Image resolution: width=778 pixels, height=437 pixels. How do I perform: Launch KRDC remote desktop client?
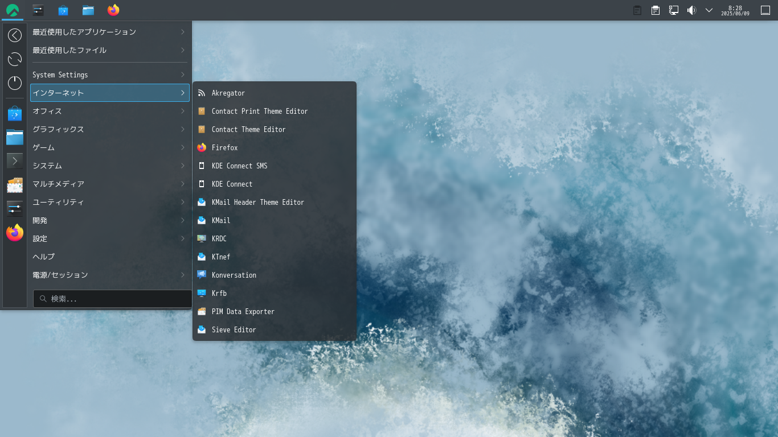tap(275, 238)
